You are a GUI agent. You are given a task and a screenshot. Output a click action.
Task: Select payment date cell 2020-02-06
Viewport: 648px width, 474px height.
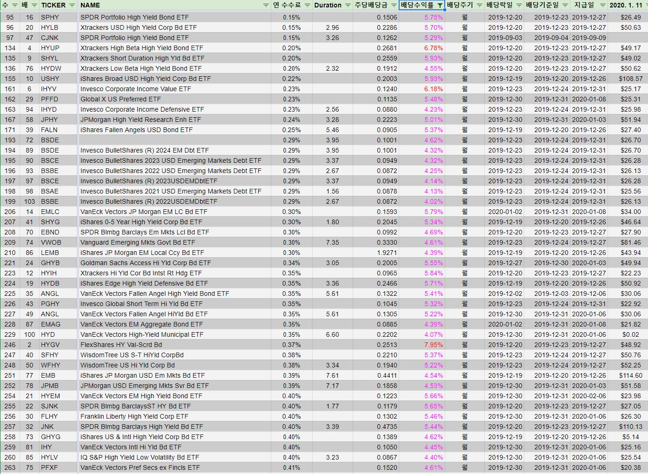[x=589, y=396]
